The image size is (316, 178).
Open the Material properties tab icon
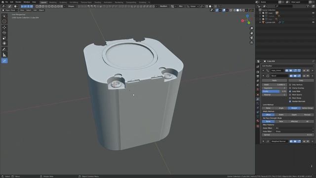pos(258,121)
